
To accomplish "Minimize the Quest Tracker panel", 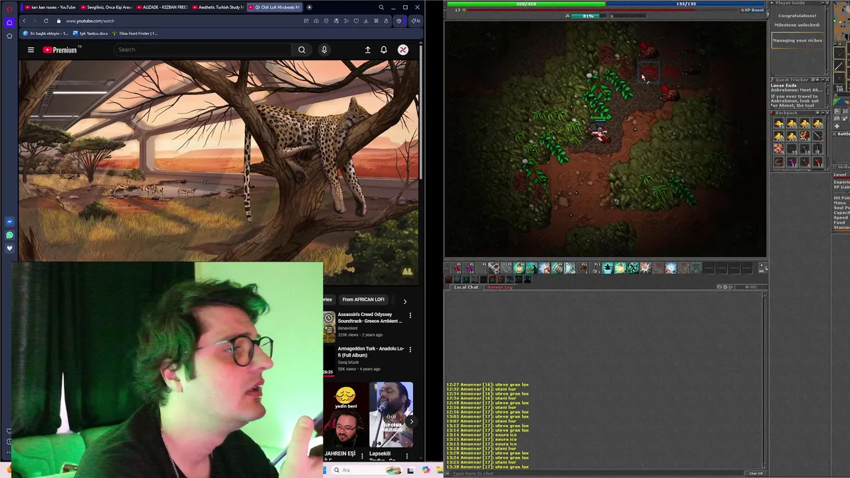I will click(823, 80).
